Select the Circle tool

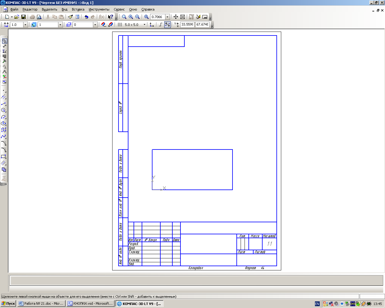pos(4,110)
